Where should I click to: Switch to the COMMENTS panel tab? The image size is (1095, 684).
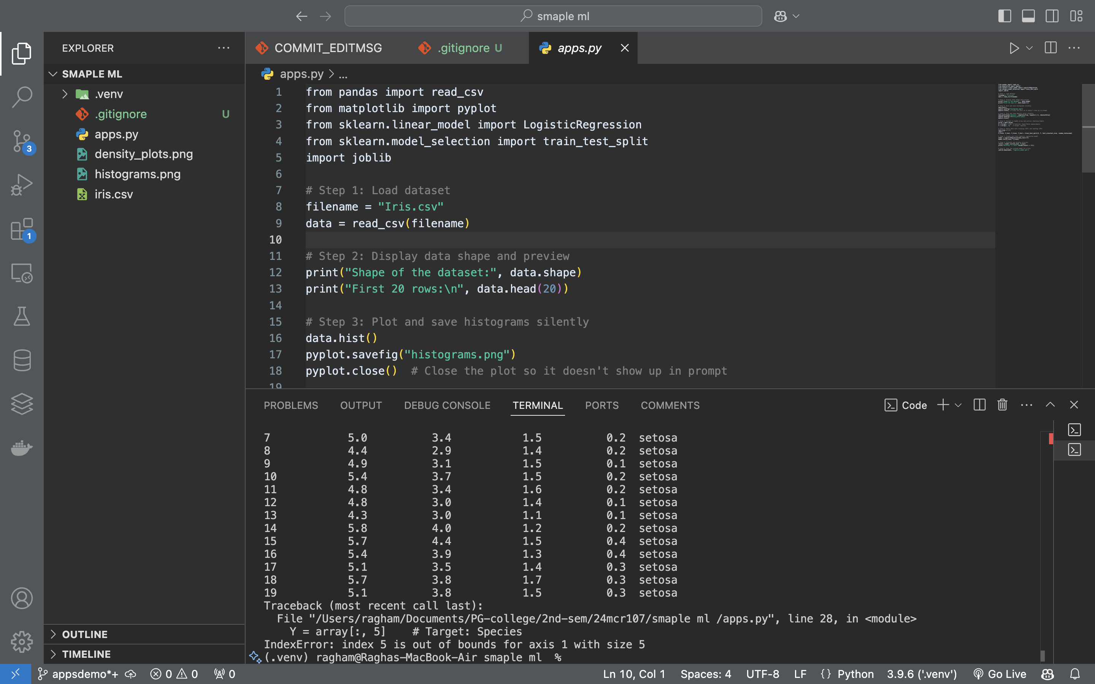pyautogui.click(x=670, y=405)
